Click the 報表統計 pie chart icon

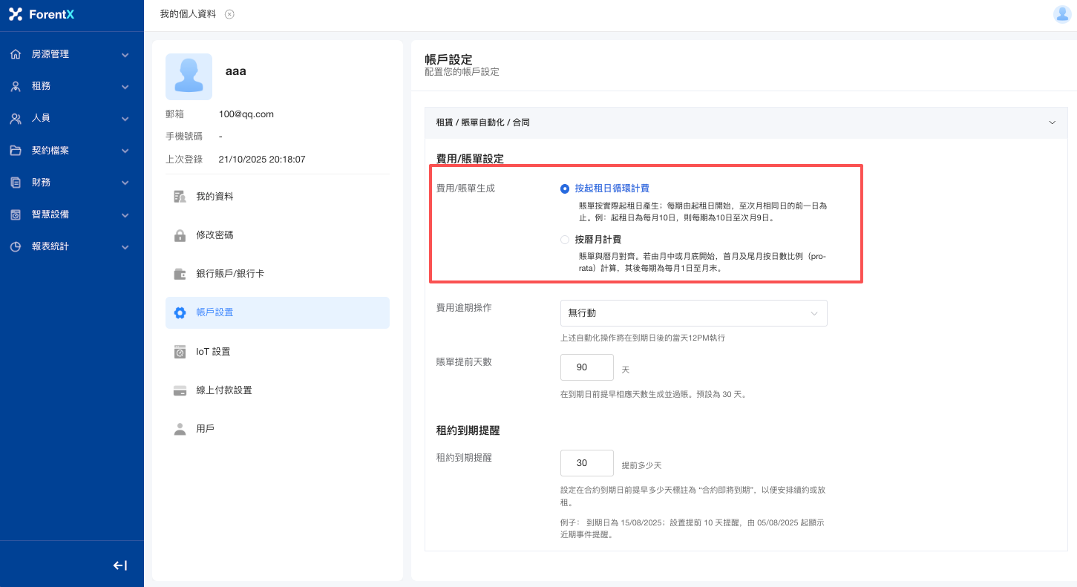pyautogui.click(x=16, y=246)
